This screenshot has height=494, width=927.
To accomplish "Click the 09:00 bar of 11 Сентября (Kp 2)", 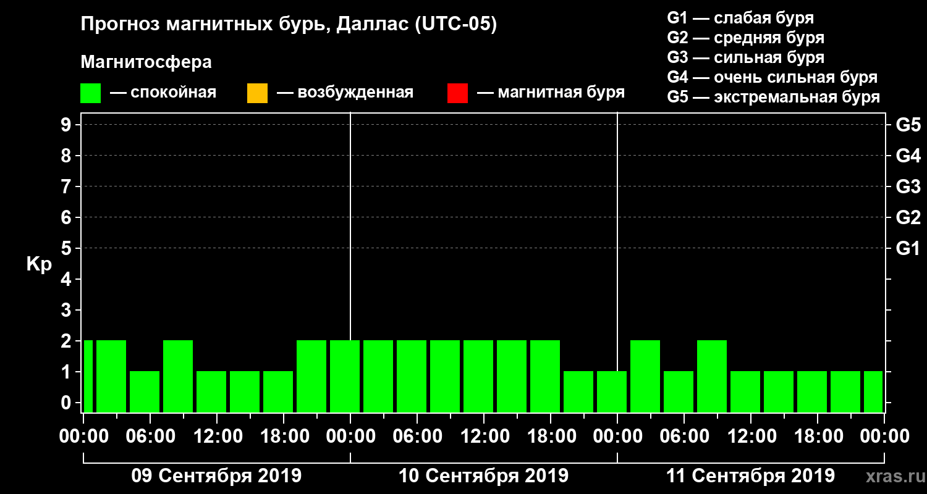I will point(712,376).
